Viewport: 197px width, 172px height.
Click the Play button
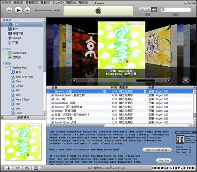click(18, 10)
